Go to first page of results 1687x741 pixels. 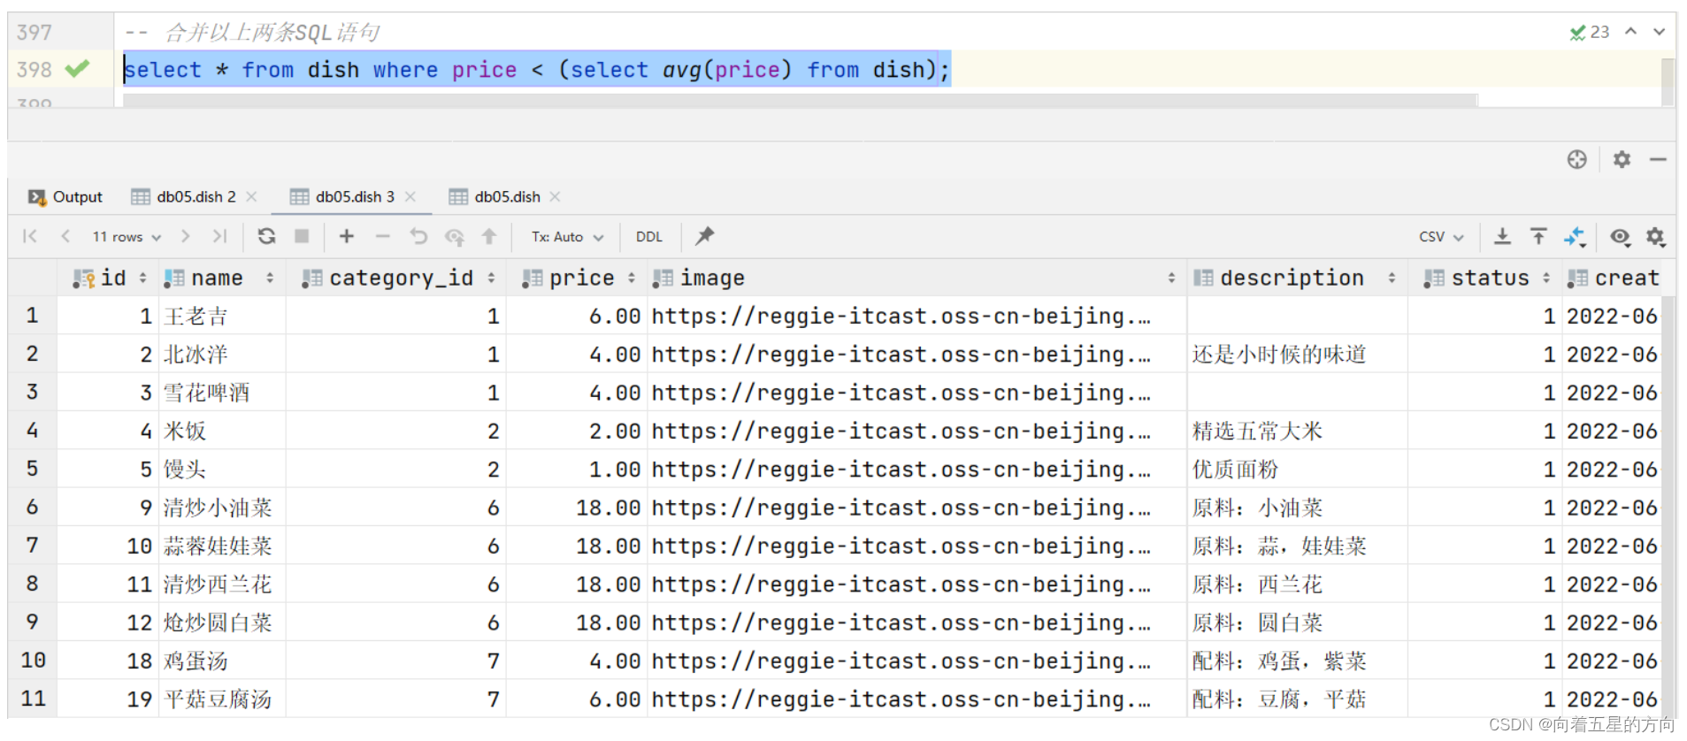(x=30, y=236)
